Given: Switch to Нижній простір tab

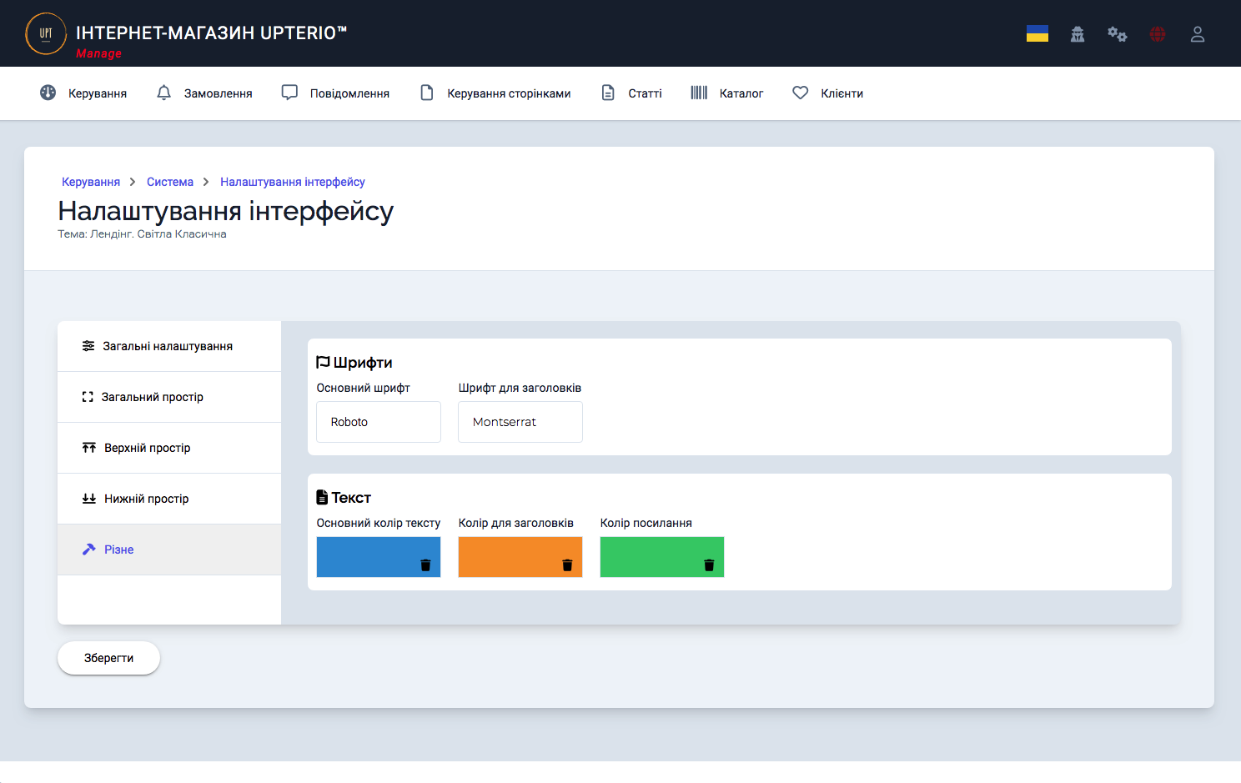Looking at the screenshot, I should [x=169, y=499].
